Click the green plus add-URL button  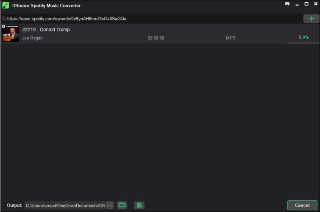311,19
